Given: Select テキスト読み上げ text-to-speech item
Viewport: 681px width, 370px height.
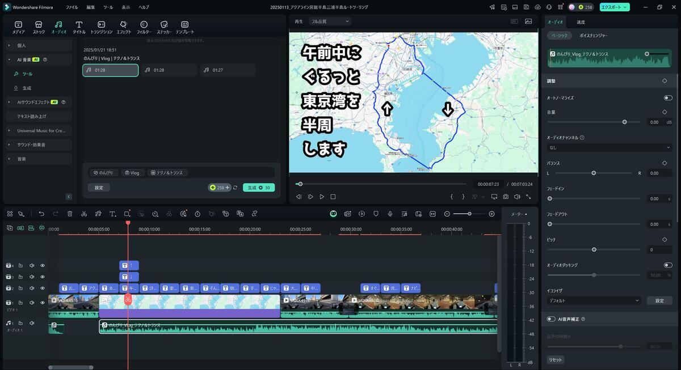Looking at the screenshot, I should (x=38, y=116).
